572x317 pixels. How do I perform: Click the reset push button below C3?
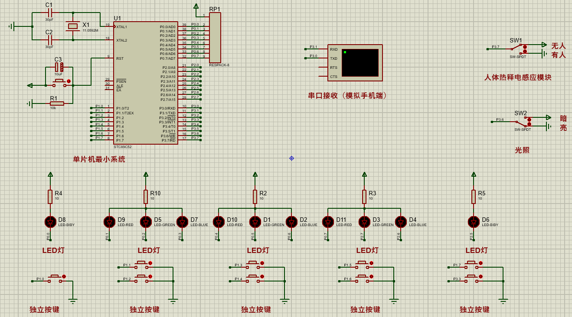[59, 83]
